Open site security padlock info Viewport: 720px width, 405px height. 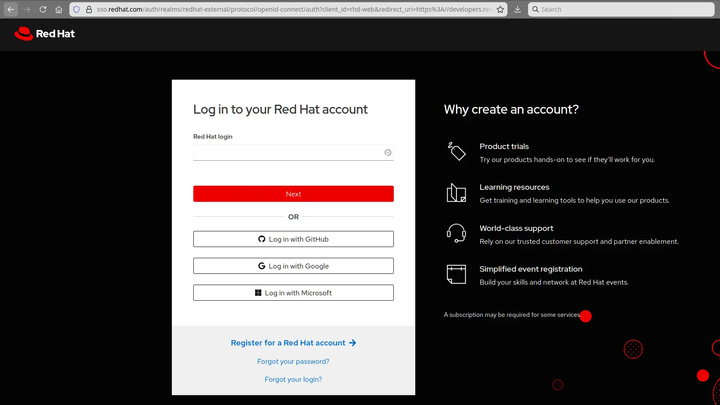(89, 9)
